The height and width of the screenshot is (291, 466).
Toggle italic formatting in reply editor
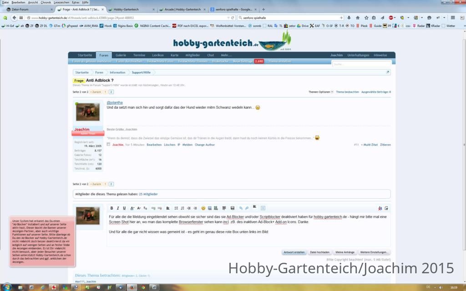coord(118,208)
